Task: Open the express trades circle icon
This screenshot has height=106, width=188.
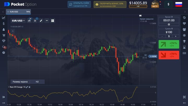Action: tap(184, 35)
